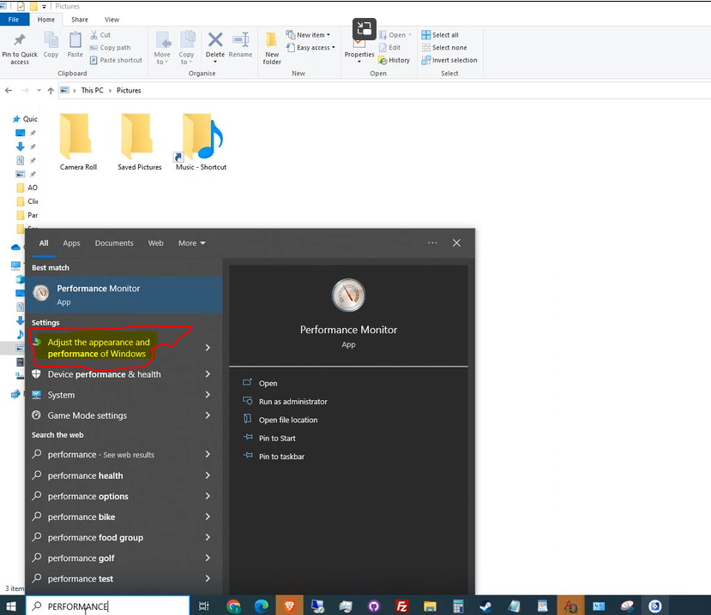This screenshot has height=615, width=711.
Task: Open Brave browser from the taskbar
Action: [x=290, y=606]
